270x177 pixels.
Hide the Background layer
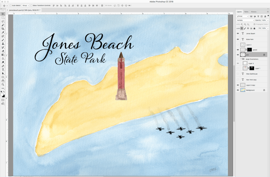(238, 90)
